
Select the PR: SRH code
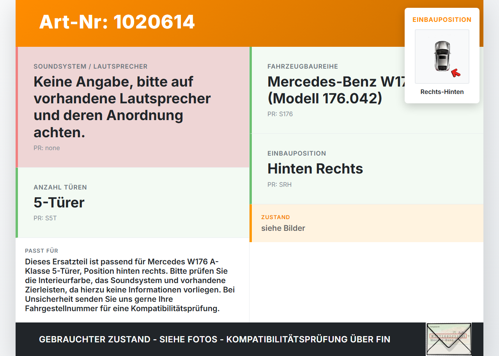coord(280,185)
